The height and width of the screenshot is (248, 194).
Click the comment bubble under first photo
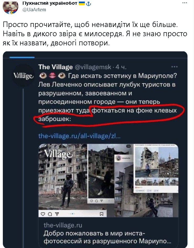click(50, 214)
